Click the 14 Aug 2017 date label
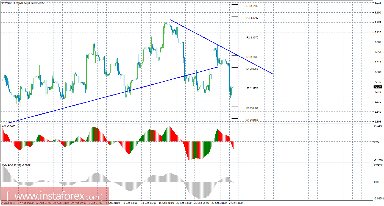Viewport: 384px width, 206px height. [8, 203]
